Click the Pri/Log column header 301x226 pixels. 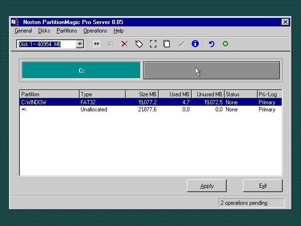pyautogui.click(x=269, y=94)
